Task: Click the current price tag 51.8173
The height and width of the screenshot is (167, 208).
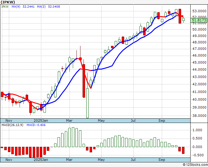Action: point(199,20)
